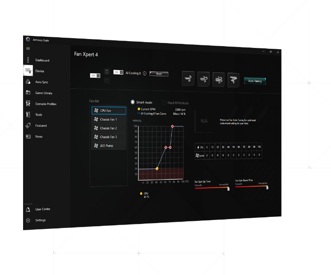Click the AI Cooling II info icon

[145, 73]
